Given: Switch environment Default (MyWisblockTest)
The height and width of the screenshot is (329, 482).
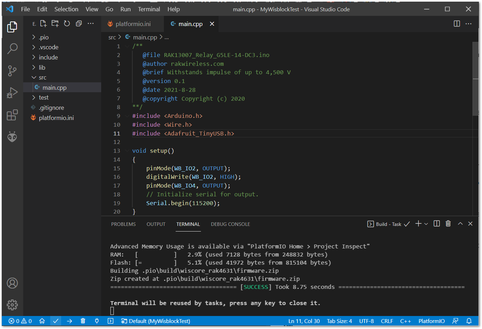Looking at the screenshot, I should [x=156, y=321].
